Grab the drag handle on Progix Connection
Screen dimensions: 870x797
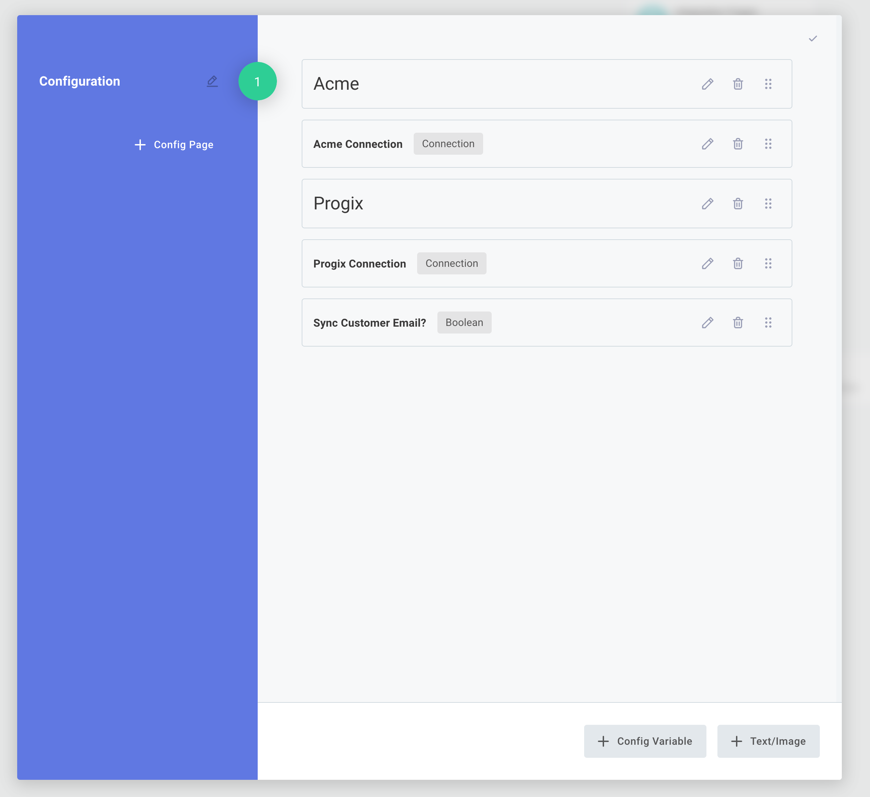769,263
